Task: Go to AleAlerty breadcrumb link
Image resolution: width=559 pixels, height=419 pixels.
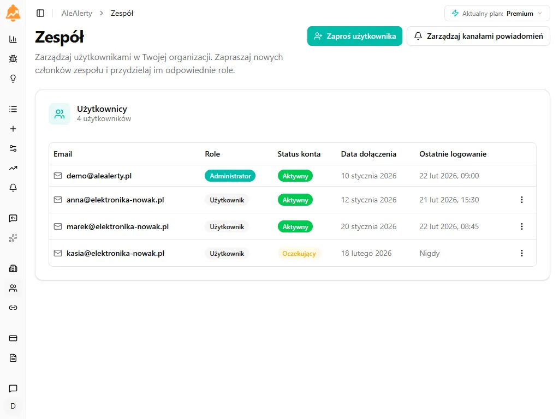Action: point(76,13)
